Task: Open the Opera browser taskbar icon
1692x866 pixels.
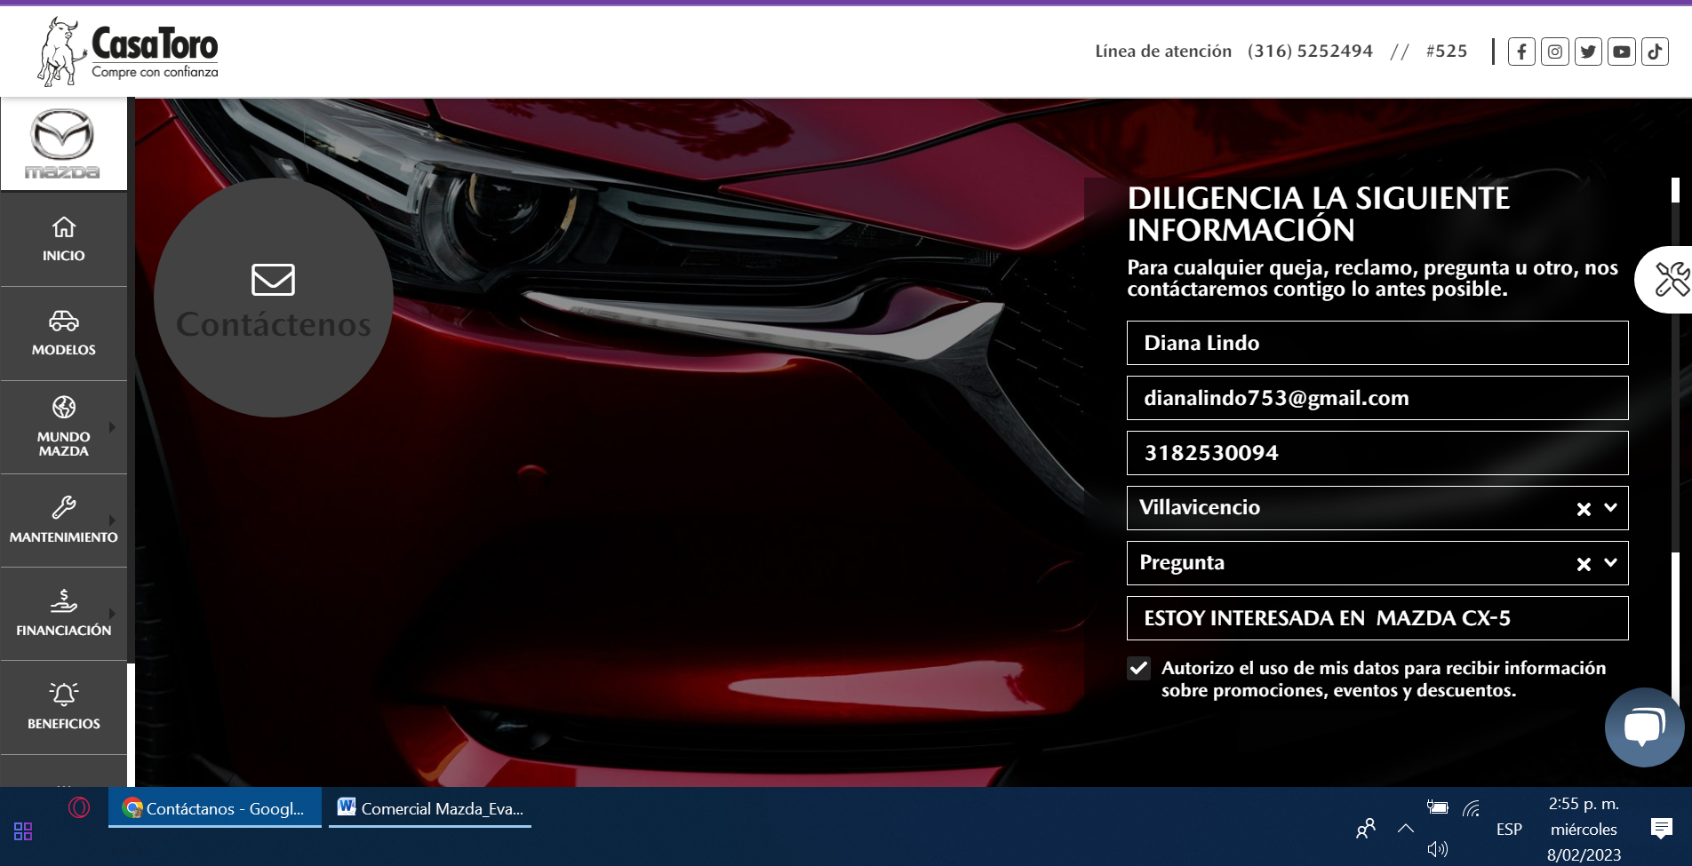Action: [x=79, y=807]
